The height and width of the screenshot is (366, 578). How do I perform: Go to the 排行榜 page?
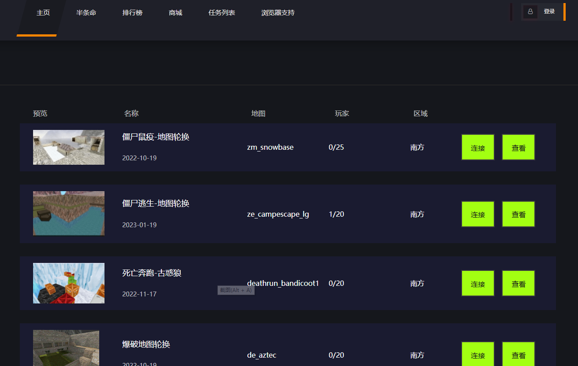132,13
